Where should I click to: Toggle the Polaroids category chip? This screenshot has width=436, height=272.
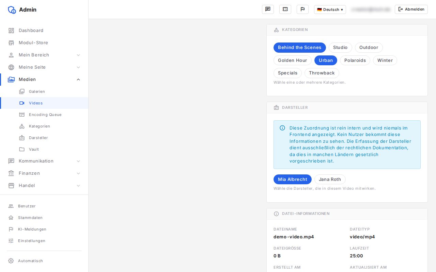tap(355, 61)
